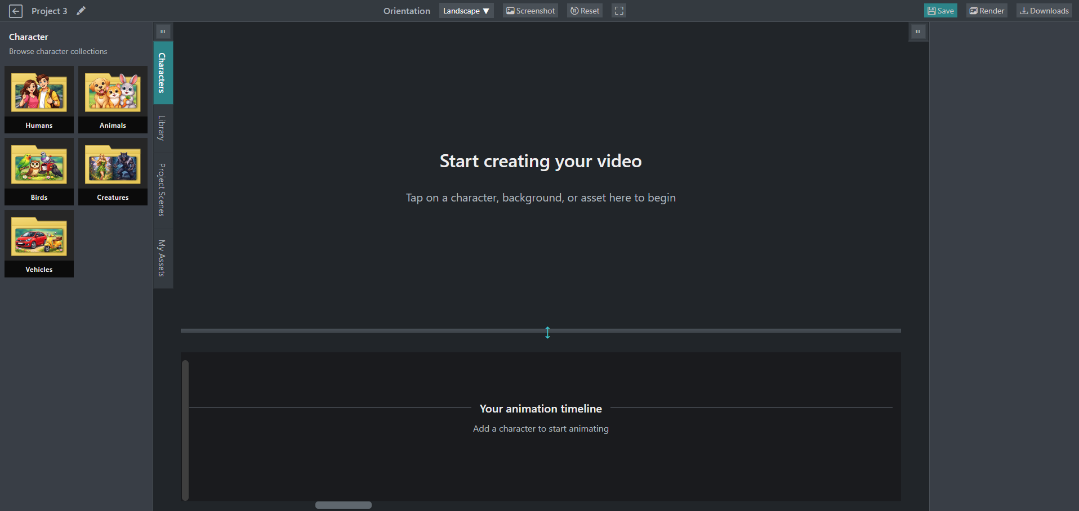This screenshot has height=511, width=1079.
Task: Click the vertical scrollbar in the timeline
Action: click(x=185, y=431)
